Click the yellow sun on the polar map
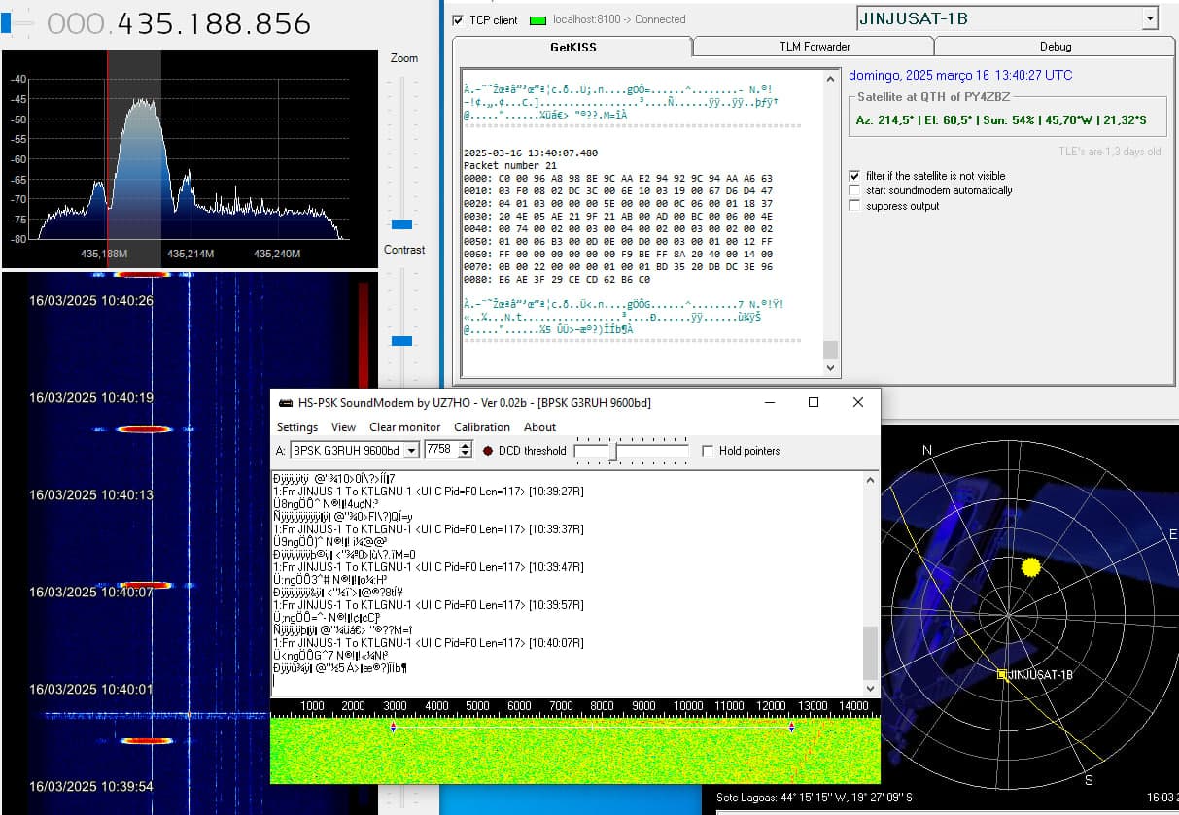The height and width of the screenshot is (815, 1179). coord(1031,566)
